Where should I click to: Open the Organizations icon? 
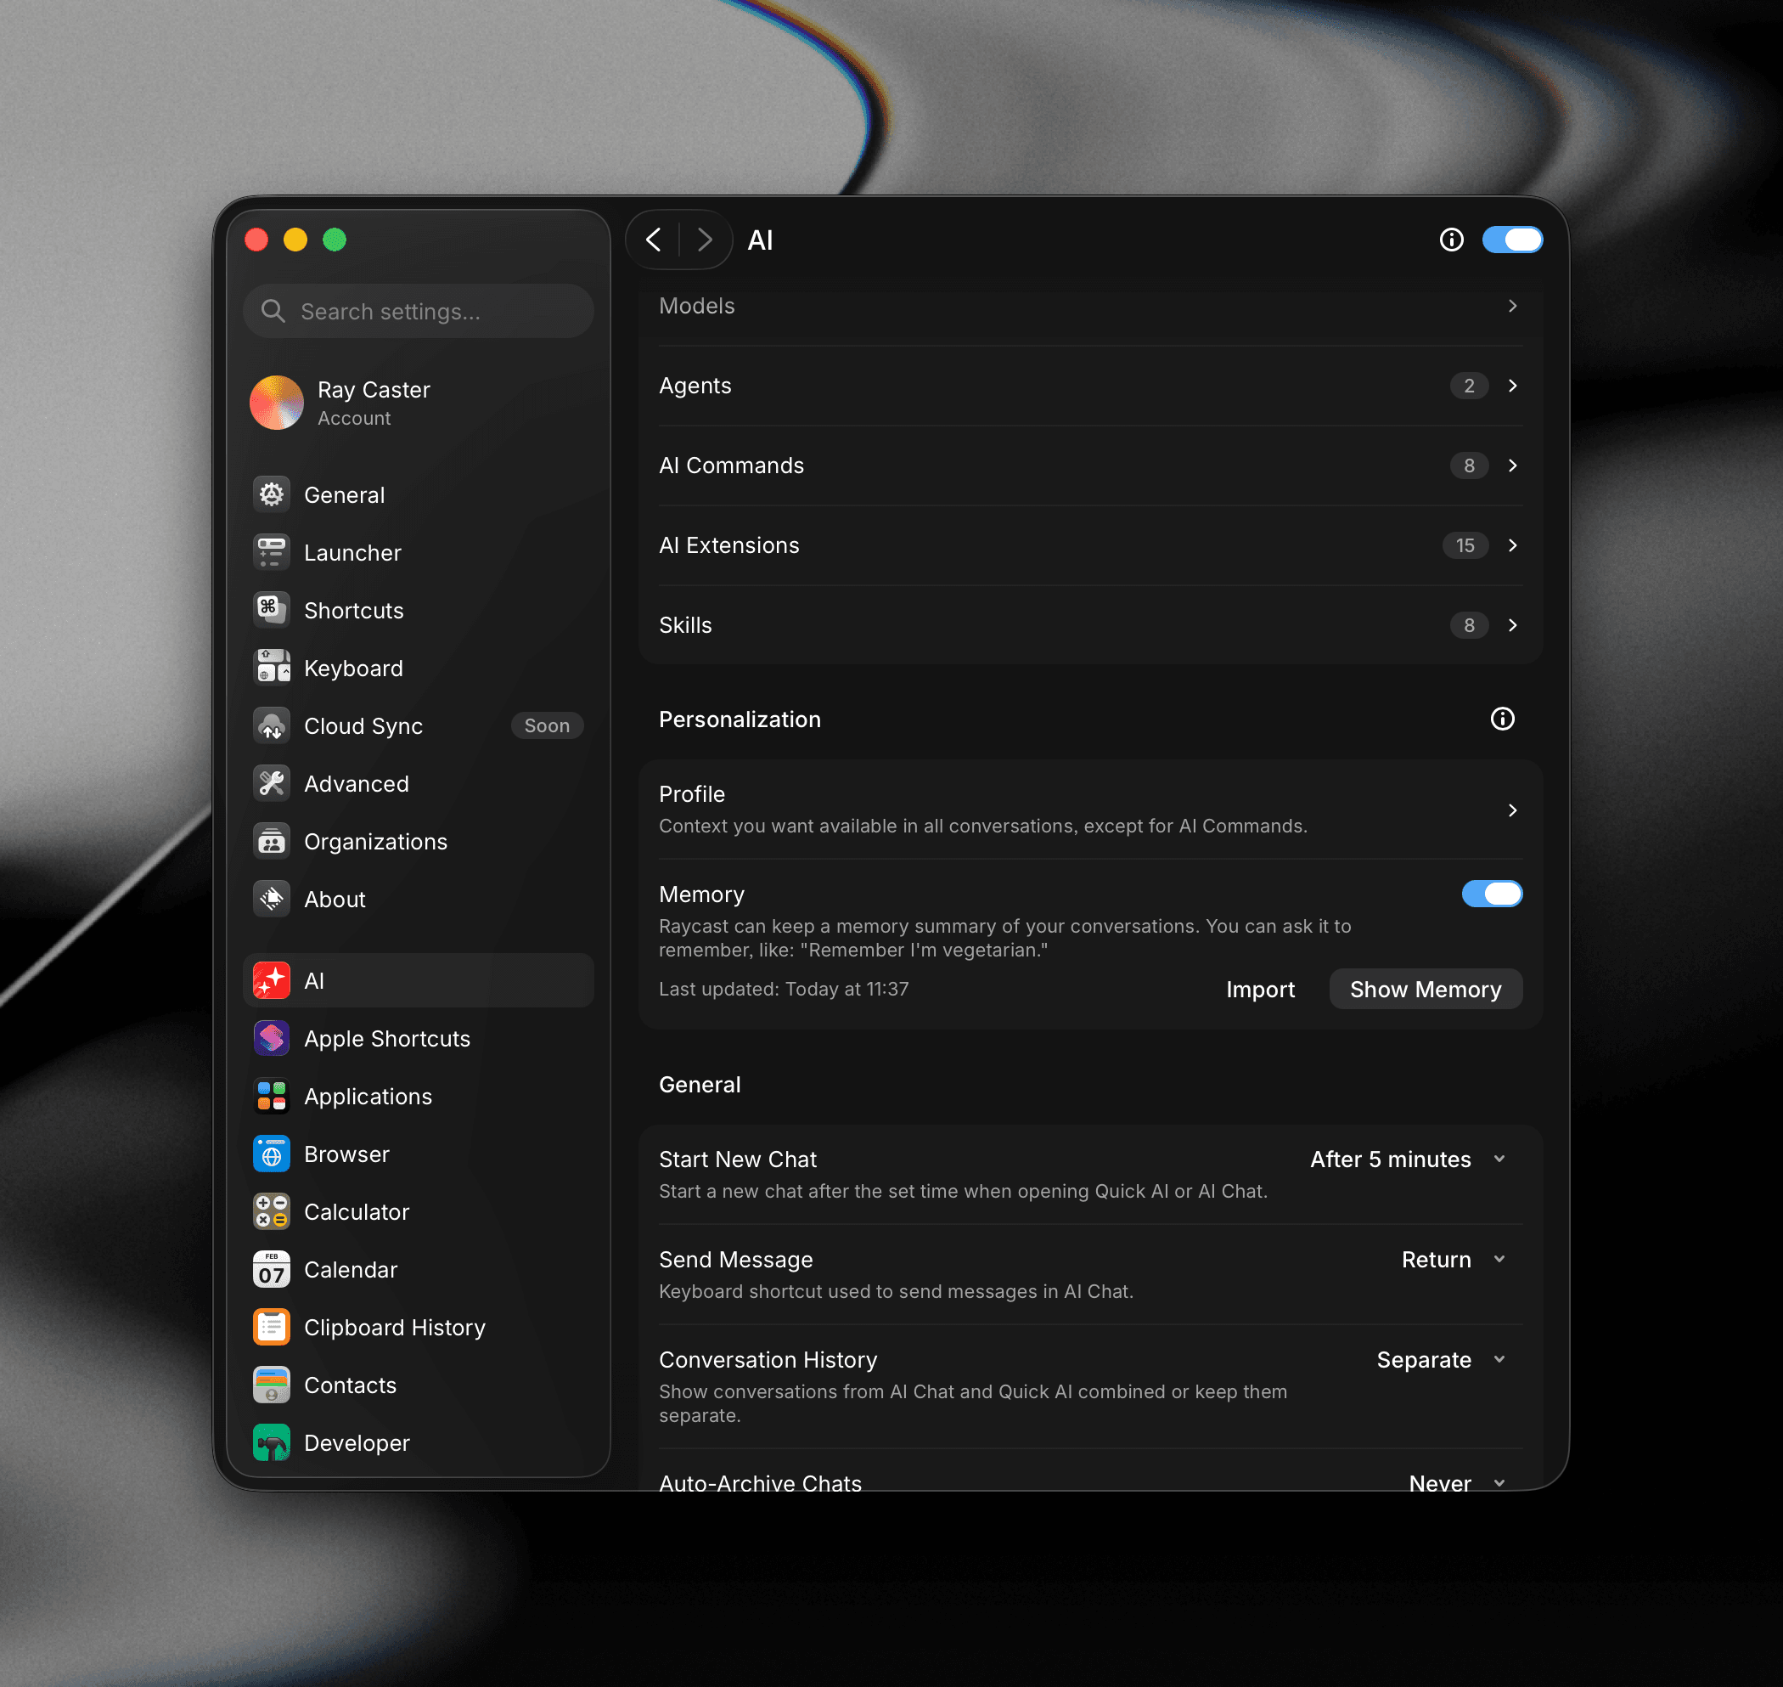[x=272, y=841]
